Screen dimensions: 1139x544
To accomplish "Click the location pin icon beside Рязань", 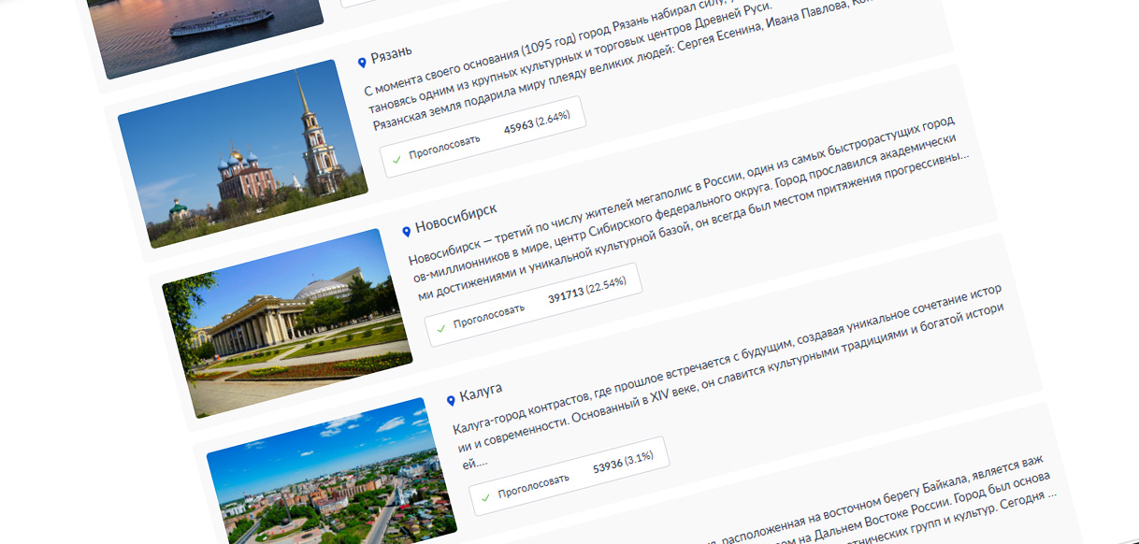I will click(x=362, y=63).
